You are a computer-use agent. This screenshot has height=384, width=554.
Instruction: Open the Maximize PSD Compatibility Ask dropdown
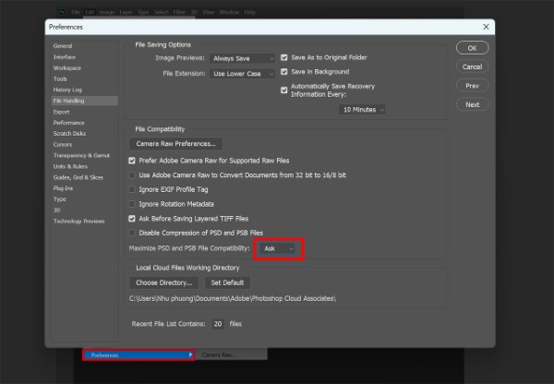tap(279, 248)
